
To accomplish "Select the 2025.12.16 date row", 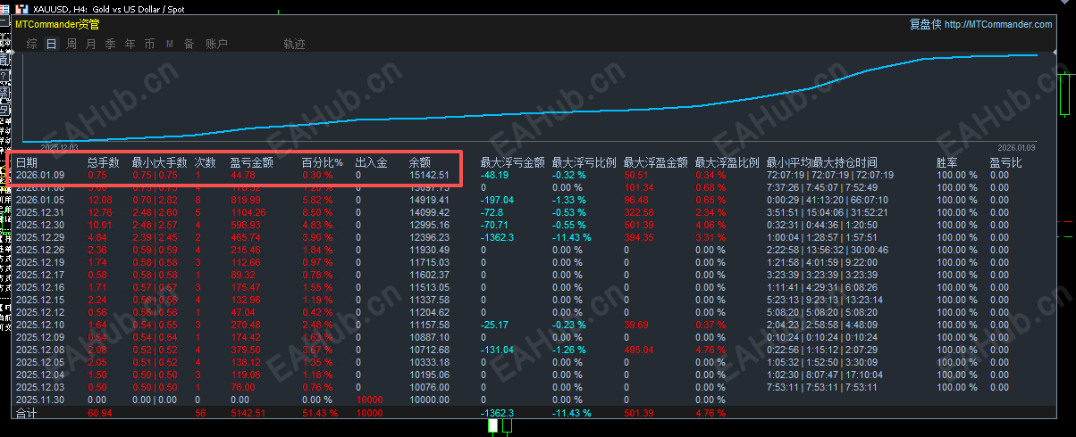I will point(39,287).
